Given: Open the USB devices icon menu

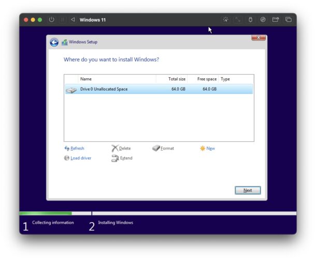Looking at the screenshot, I should pyautogui.click(x=250, y=20).
